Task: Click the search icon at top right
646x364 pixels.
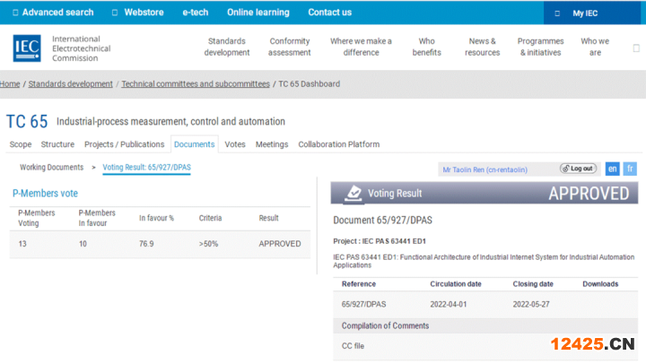Action: [635, 48]
